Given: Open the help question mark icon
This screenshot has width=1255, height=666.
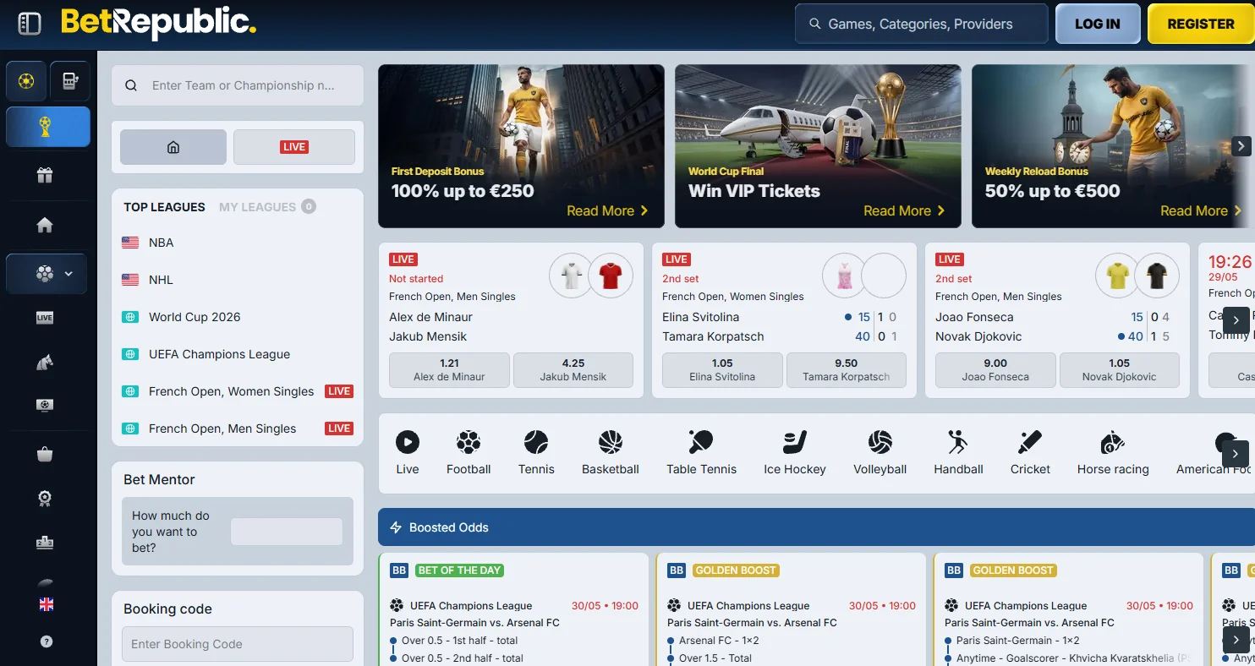Looking at the screenshot, I should [x=47, y=641].
